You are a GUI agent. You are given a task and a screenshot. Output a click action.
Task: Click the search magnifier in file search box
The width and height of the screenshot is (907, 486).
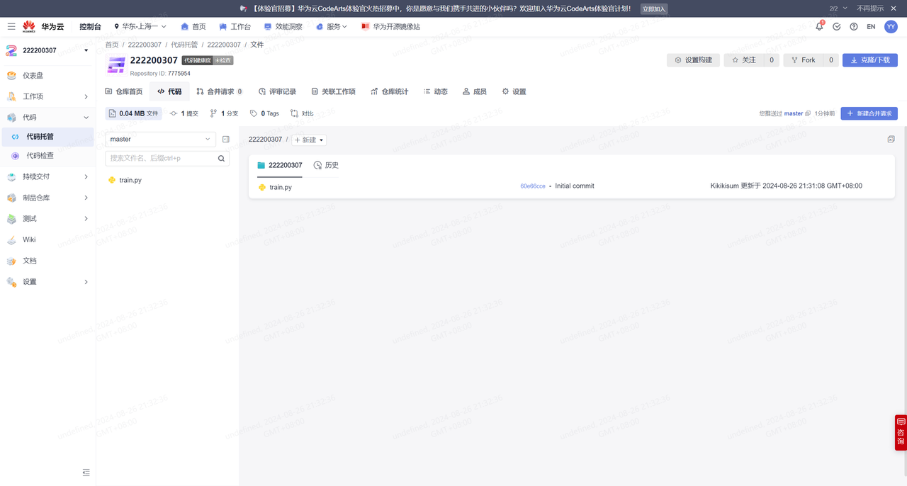click(221, 159)
